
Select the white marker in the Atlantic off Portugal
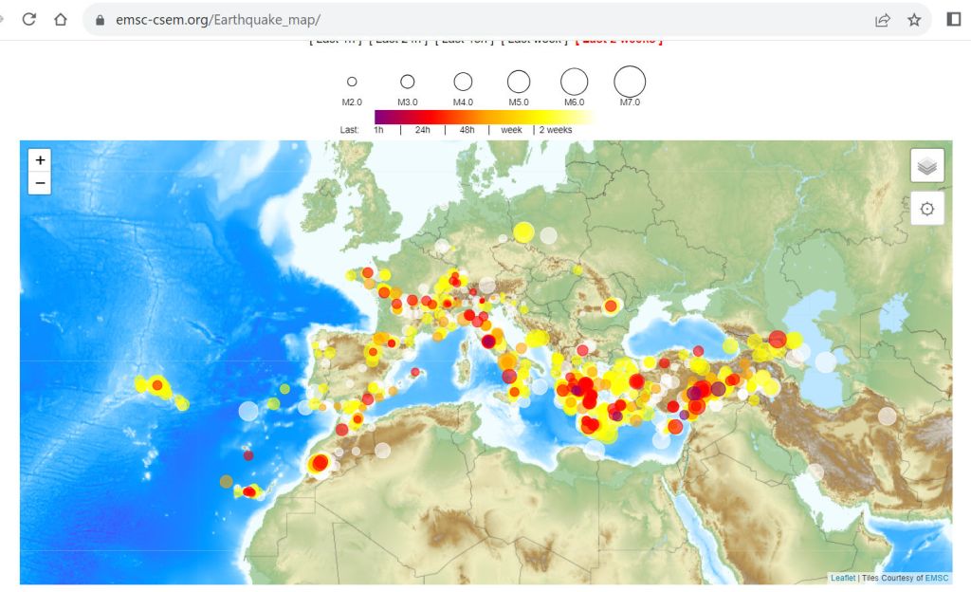[248, 411]
